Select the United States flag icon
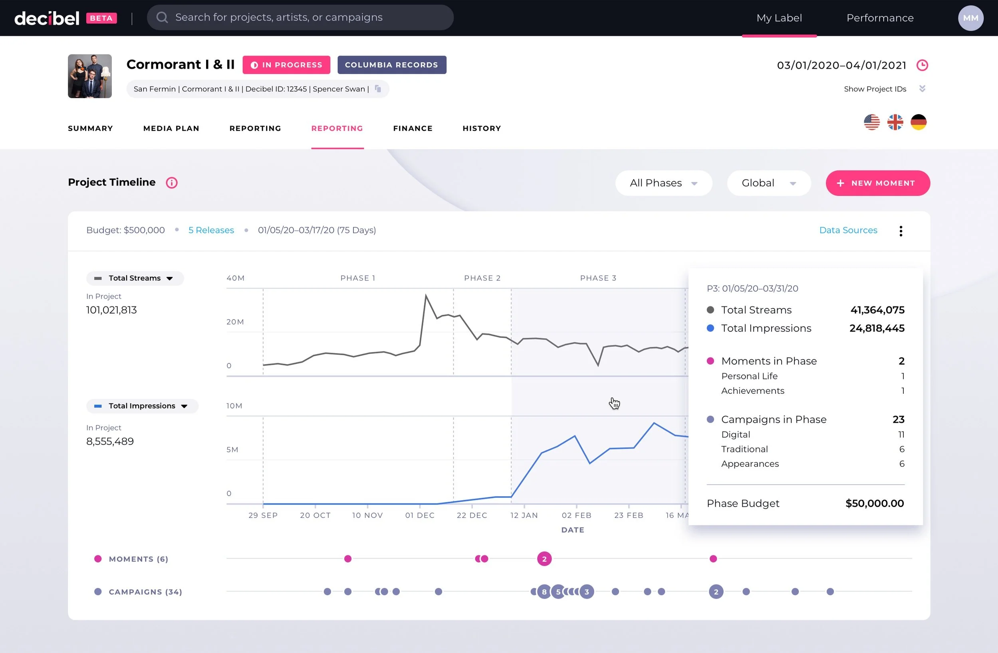 tap(872, 122)
